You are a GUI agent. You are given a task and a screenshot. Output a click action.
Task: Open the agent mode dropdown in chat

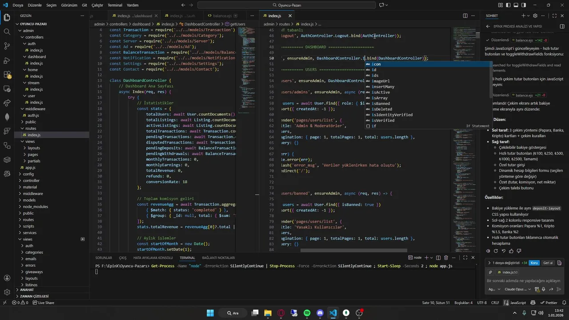coord(493,289)
